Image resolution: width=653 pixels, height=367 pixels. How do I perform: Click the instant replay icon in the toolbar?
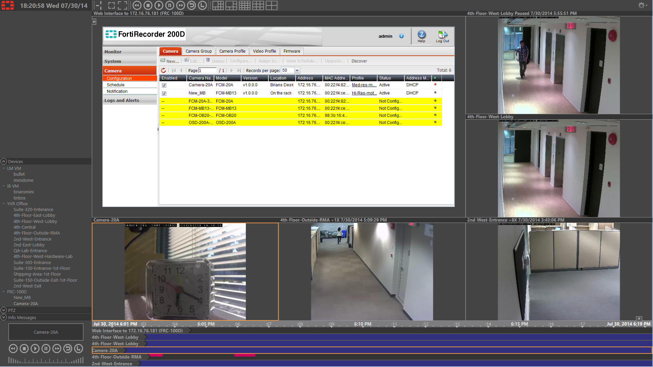click(x=191, y=5)
